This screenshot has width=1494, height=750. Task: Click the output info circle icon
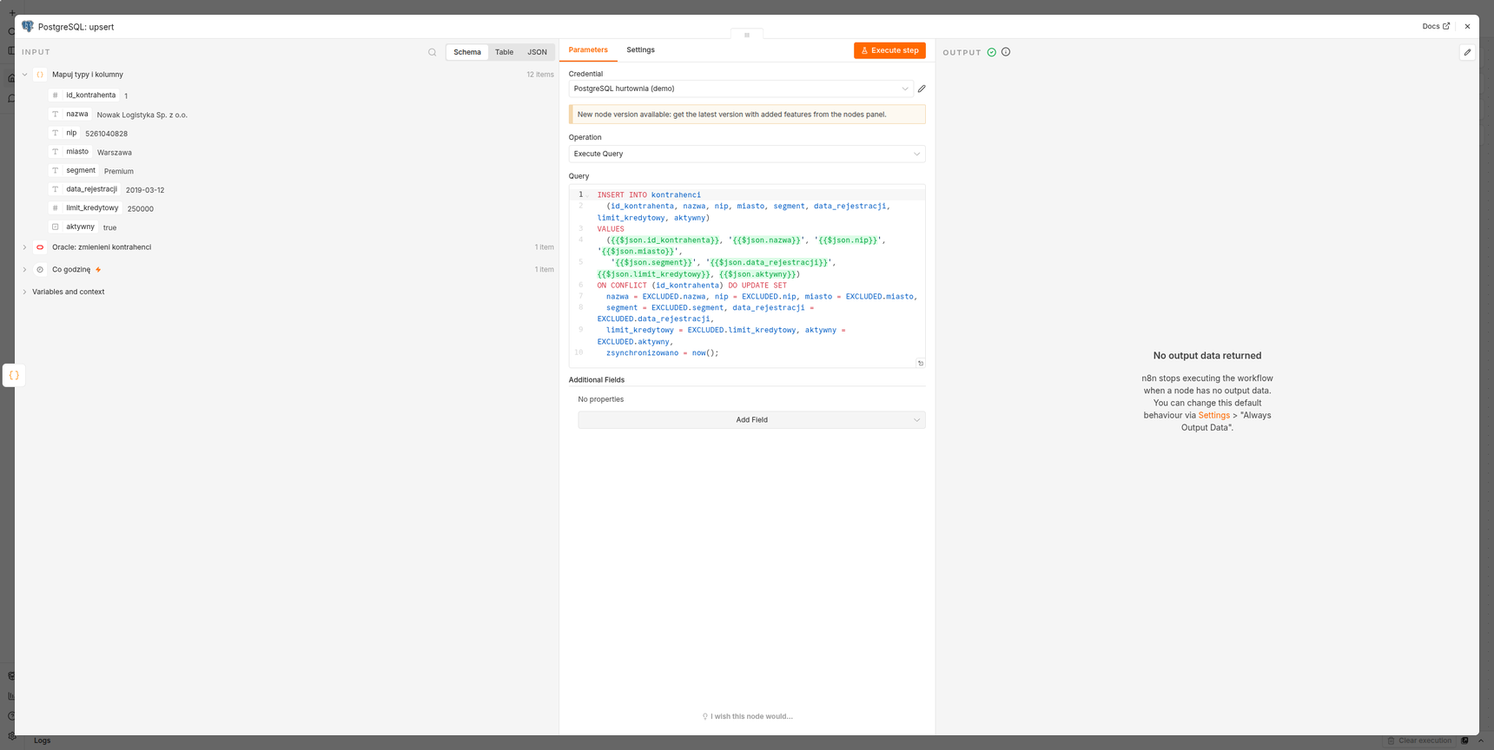click(x=1006, y=52)
